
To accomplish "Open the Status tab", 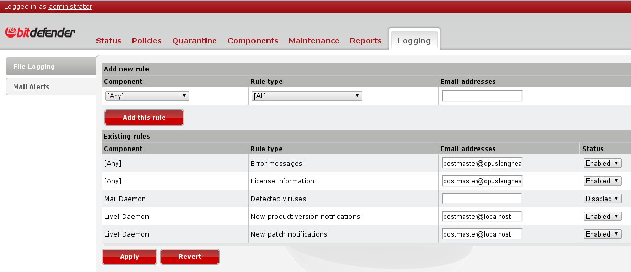I will (108, 41).
